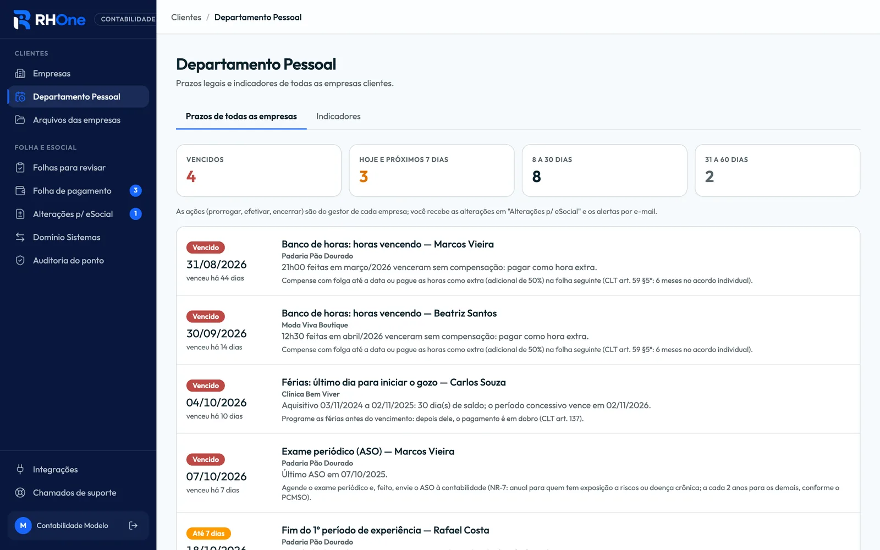Screen dimensions: 880x550
Task: Click the badge 1 on Alterações p/ eSocial
Action: coord(136,214)
